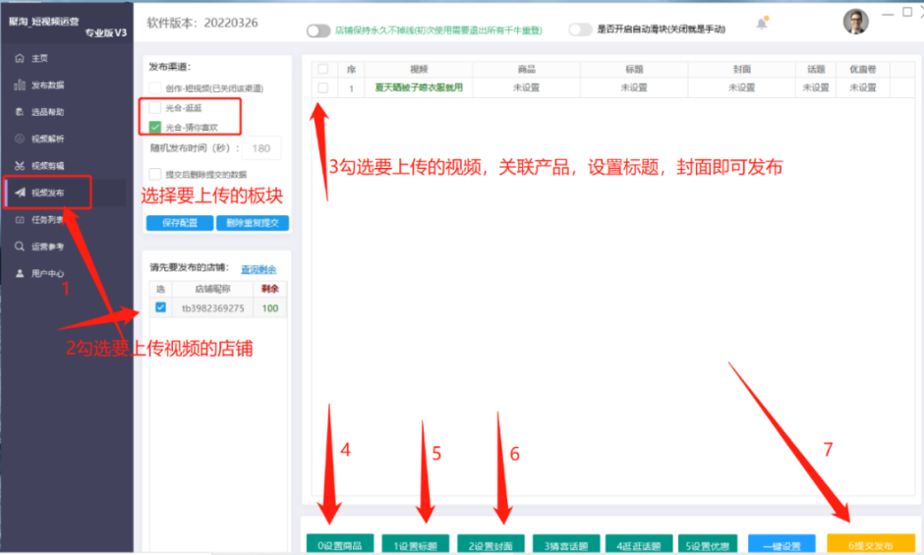Click the blue 一键设置 button
The width and height of the screenshot is (924, 555).
(x=782, y=545)
